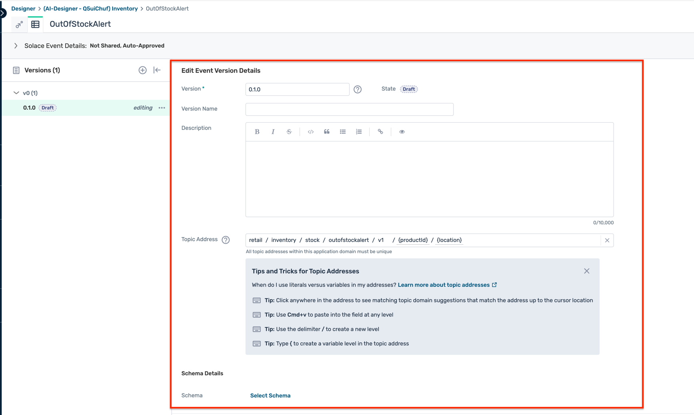Open more options for version 0.1.0

(162, 108)
